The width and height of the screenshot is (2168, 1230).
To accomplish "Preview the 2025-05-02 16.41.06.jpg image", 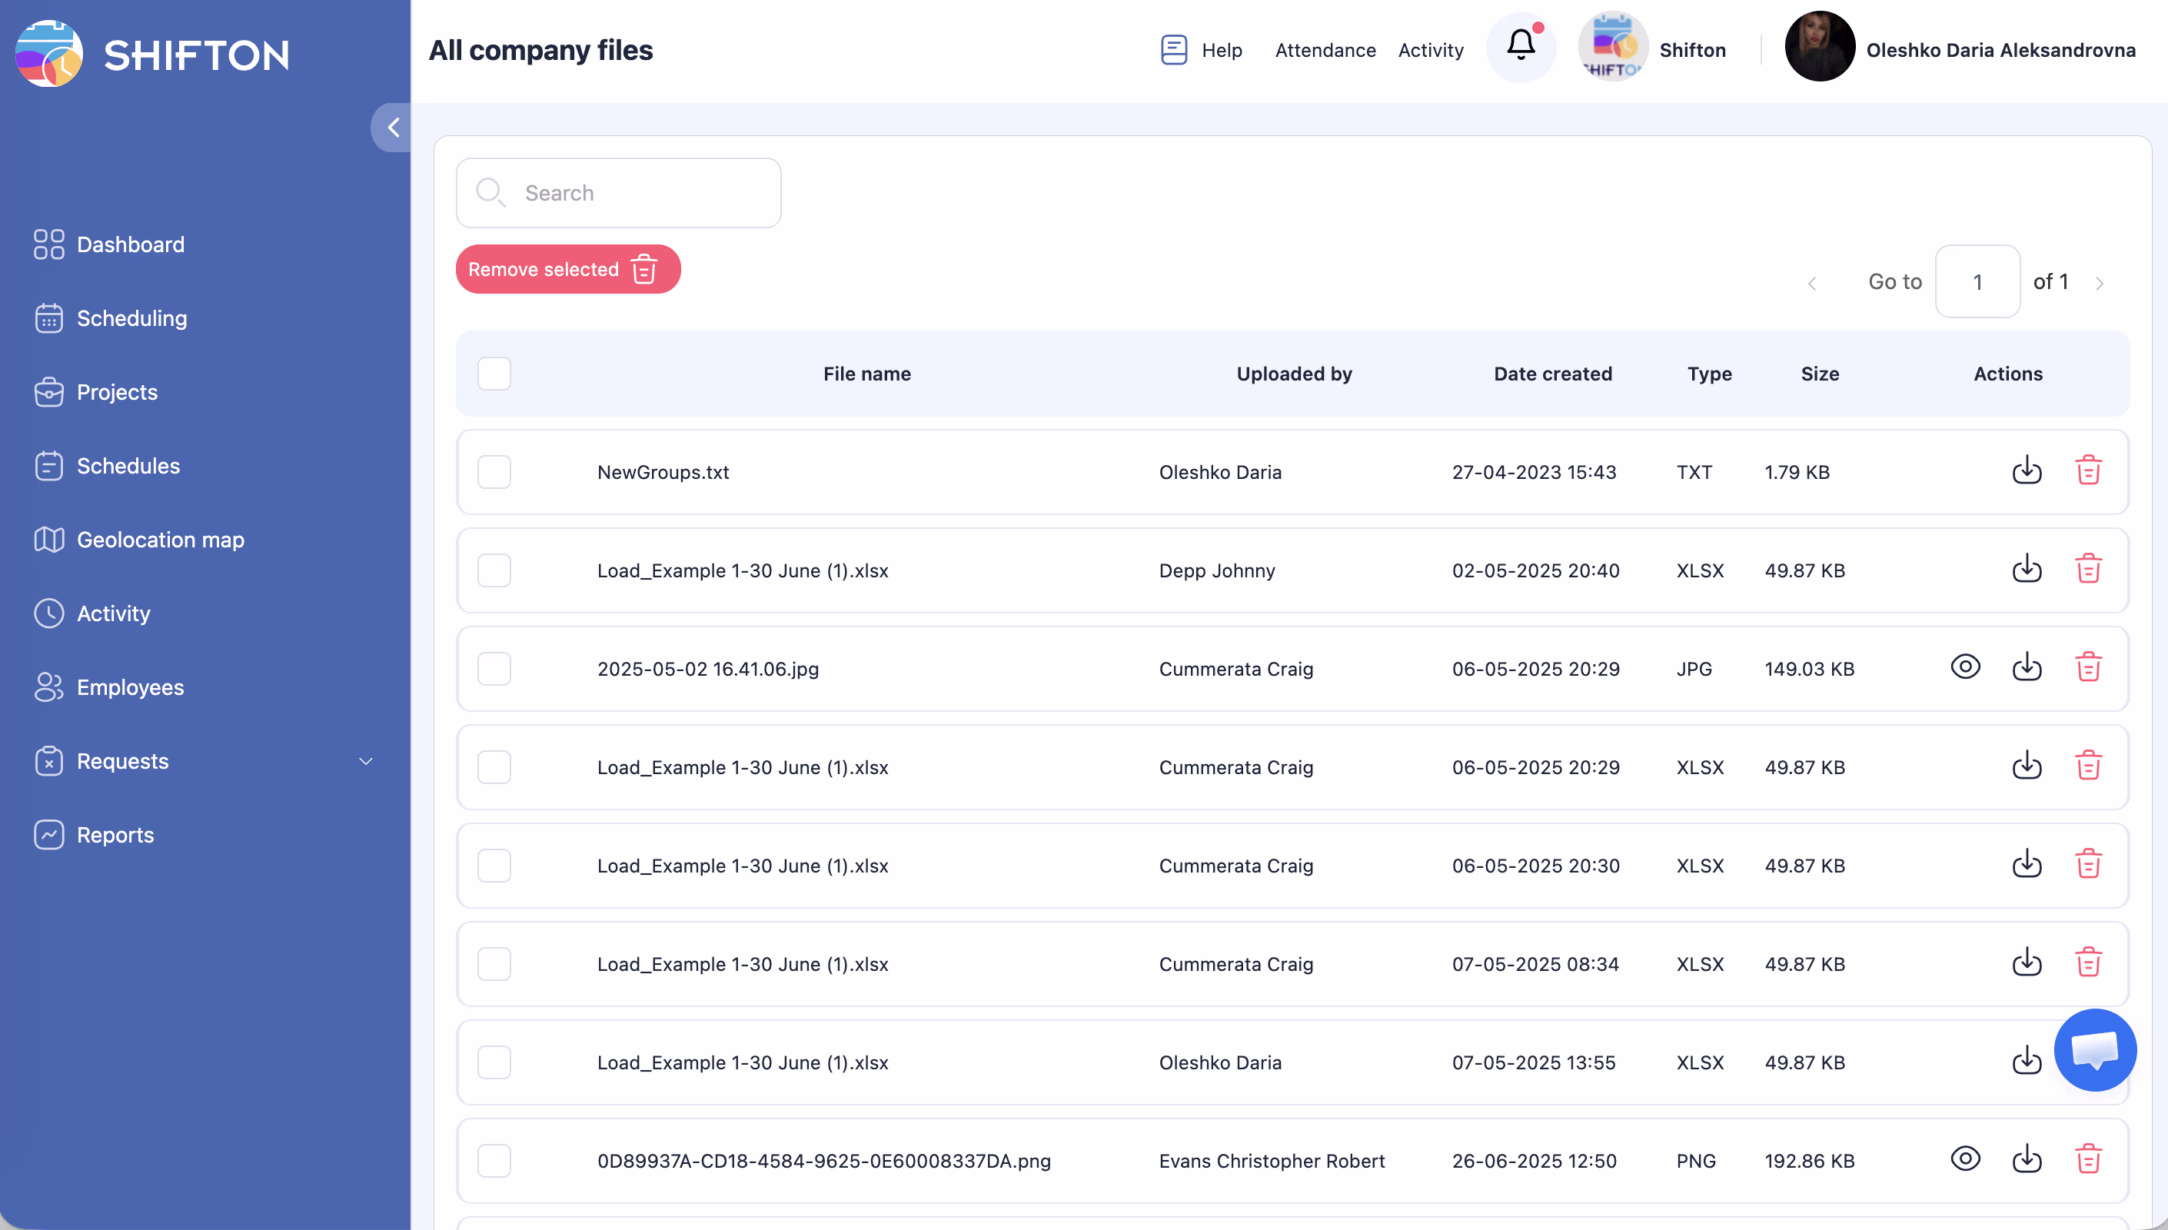I will pyautogui.click(x=1964, y=667).
